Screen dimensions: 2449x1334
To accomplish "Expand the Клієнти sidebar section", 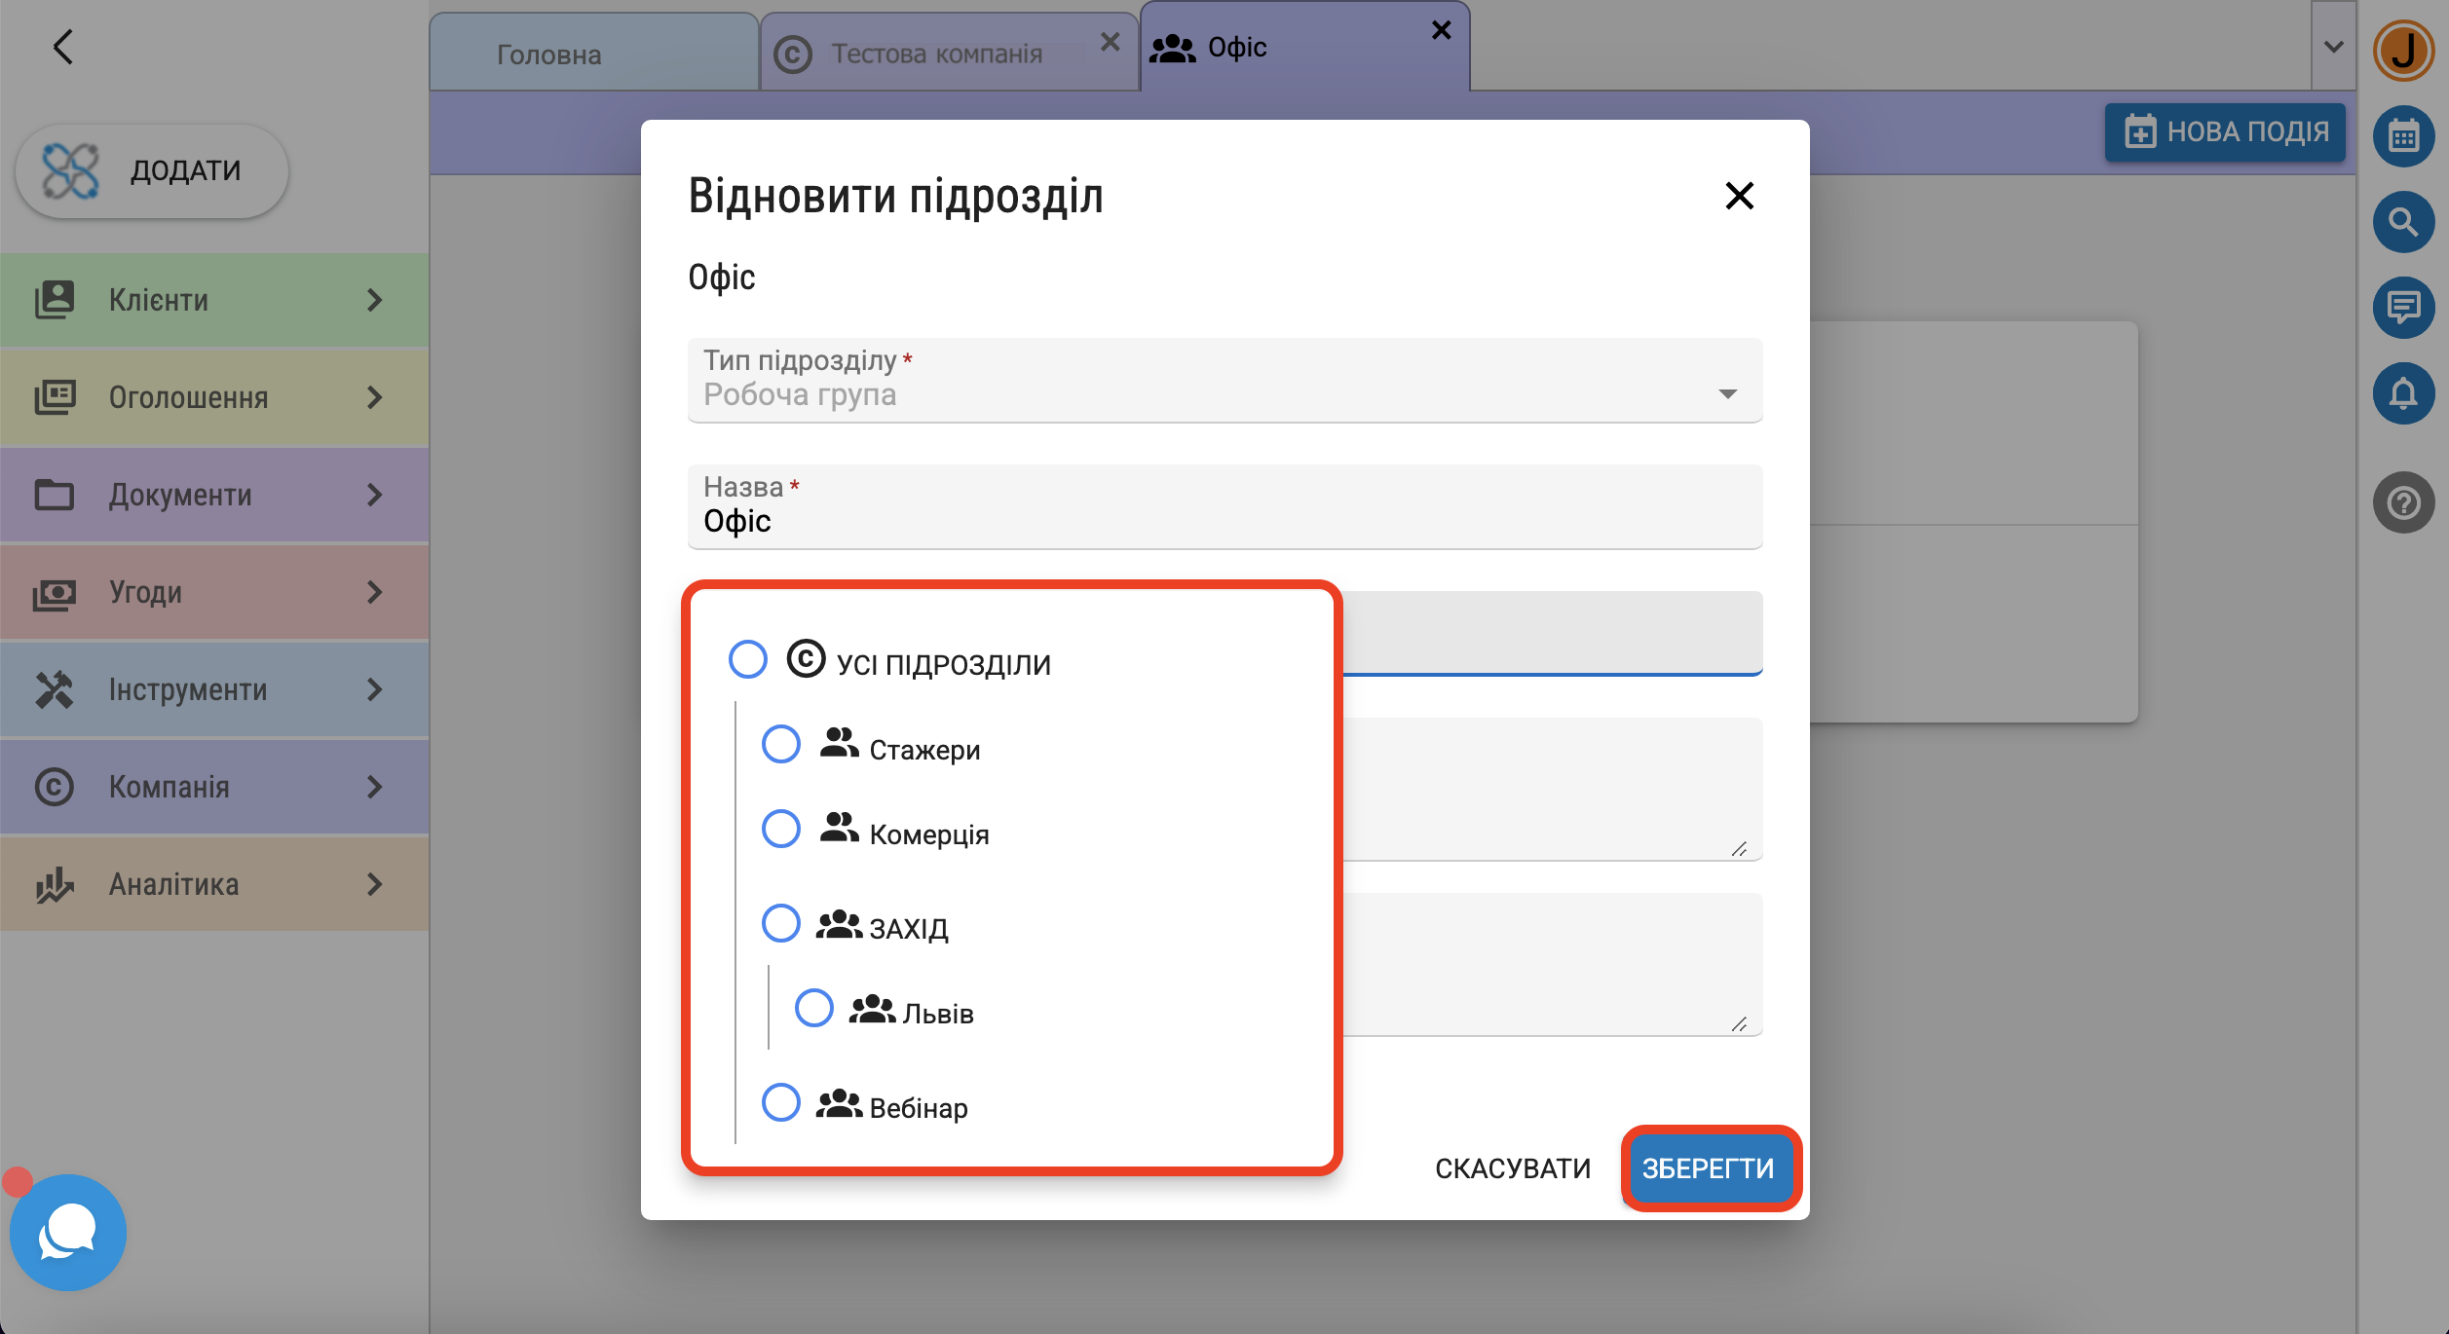I will coord(214,300).
